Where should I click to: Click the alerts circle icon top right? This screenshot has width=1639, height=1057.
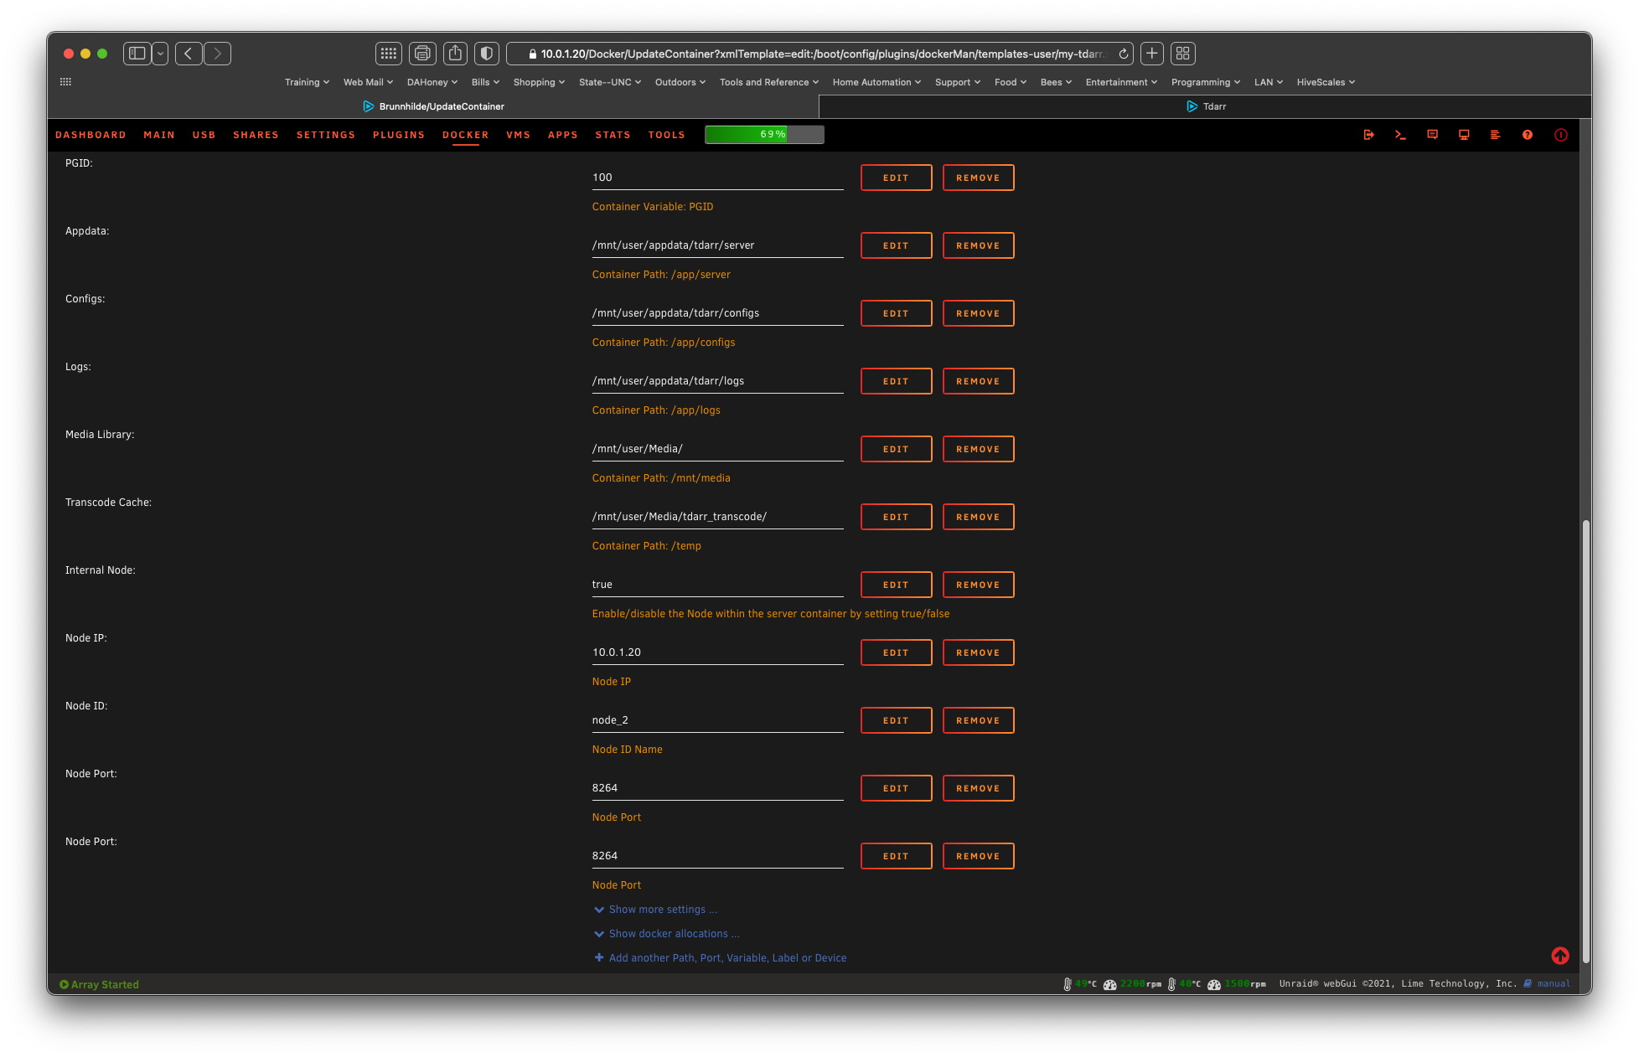[x=1559, y=135]
